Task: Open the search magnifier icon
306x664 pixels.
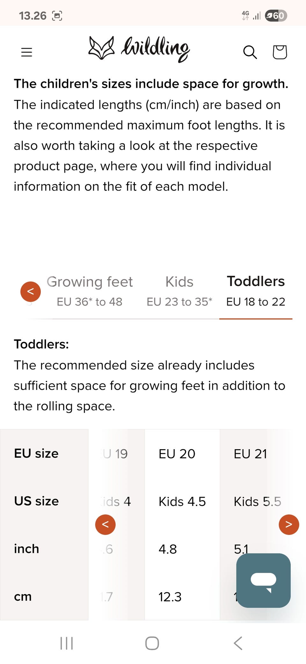Action: point(250,52)
